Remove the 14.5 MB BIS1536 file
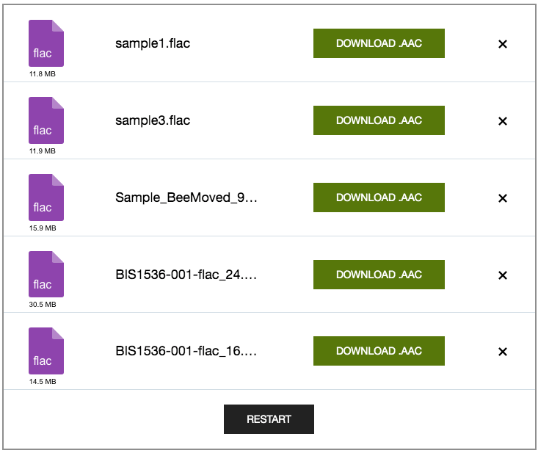 (503, 352)
